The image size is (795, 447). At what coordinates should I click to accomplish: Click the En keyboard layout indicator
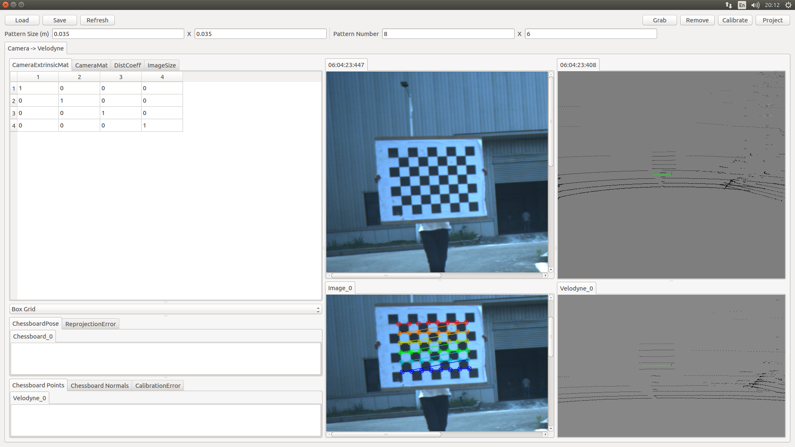(741, 5)
